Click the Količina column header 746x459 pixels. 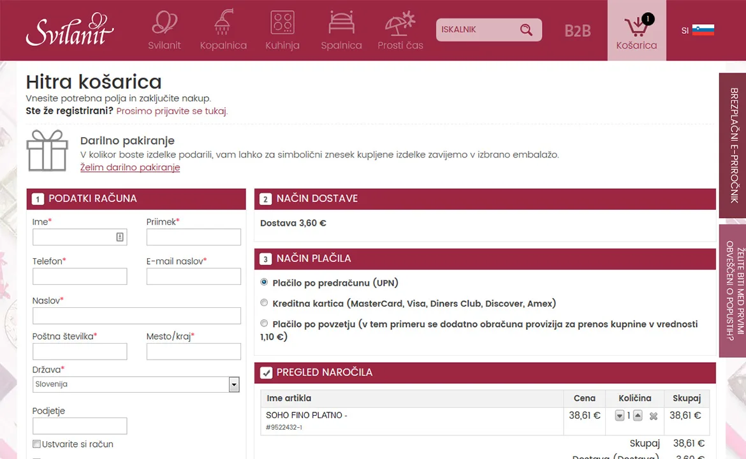click(x=634, y=398)
